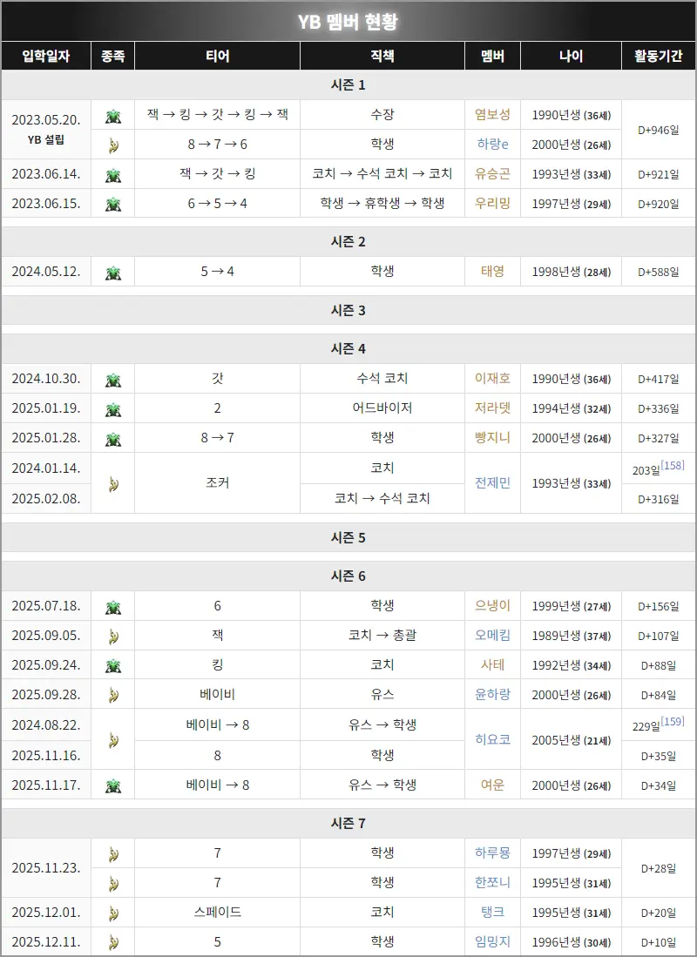Go to 윤하랑's member page

point(492,694)
